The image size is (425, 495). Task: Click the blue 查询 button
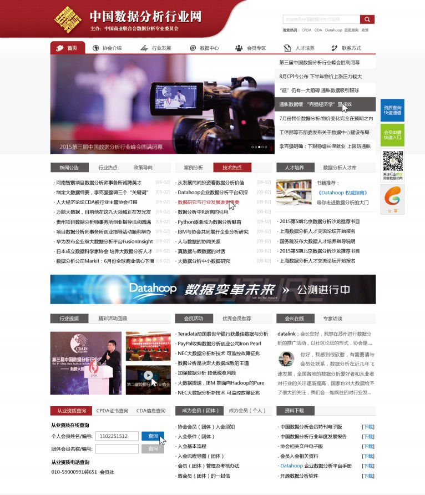click(153, 436)
